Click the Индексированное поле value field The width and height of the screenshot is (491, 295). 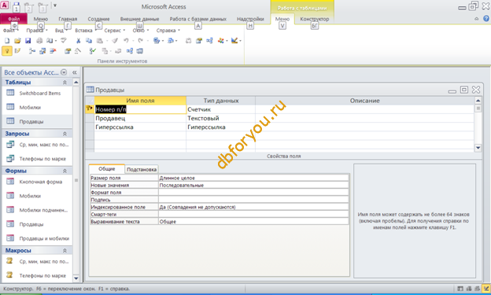click(x=253, y=207)
